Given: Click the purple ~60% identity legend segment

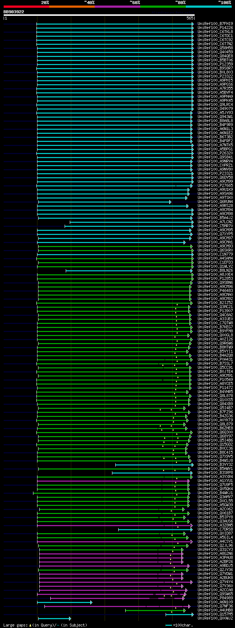Looking at the screenshot, I should click(117, 7).
